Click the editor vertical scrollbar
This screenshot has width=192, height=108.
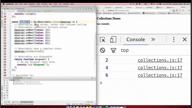(95, 46)
